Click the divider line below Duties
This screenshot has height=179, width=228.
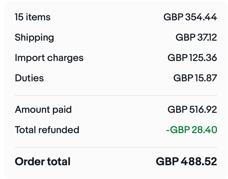[116, 95]
